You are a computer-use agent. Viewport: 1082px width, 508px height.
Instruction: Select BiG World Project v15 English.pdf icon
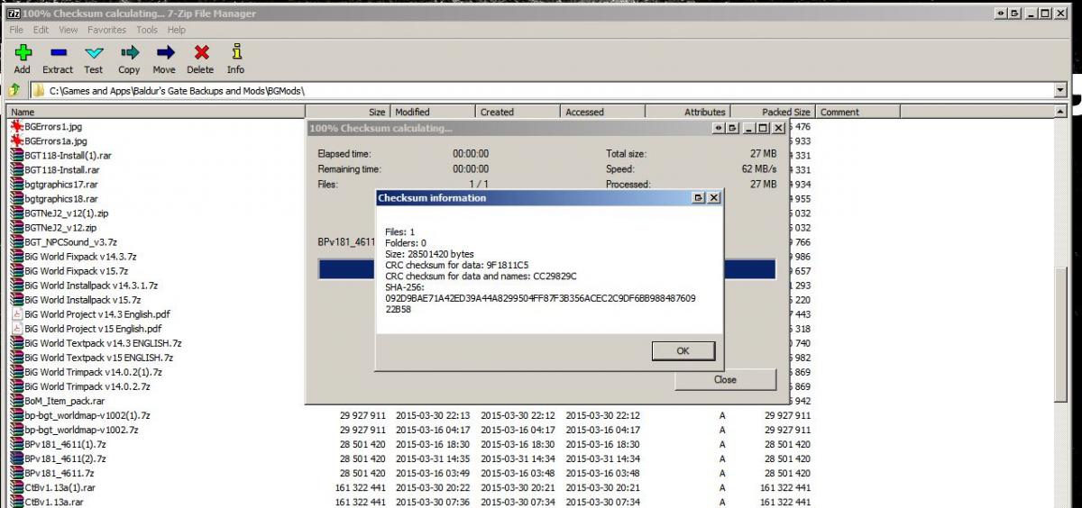point(16,328)
